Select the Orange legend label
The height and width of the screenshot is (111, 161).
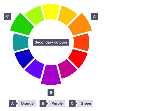click(x=27, y=104)
